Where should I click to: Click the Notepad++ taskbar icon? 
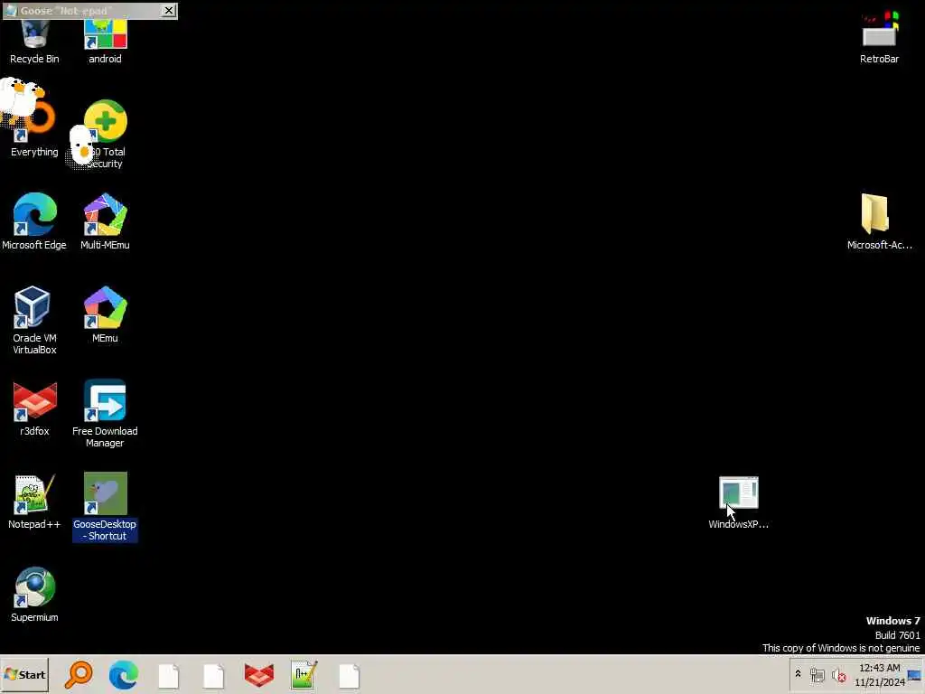(304, 675)
